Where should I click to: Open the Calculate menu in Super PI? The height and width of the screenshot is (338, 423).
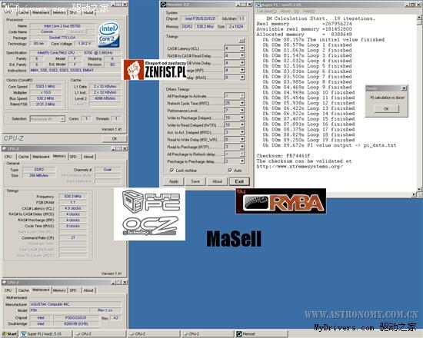tap(267, 11)
